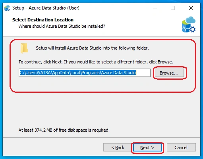
Task: Click the Azure Data Studio logo in header
Action: point(189,25)
